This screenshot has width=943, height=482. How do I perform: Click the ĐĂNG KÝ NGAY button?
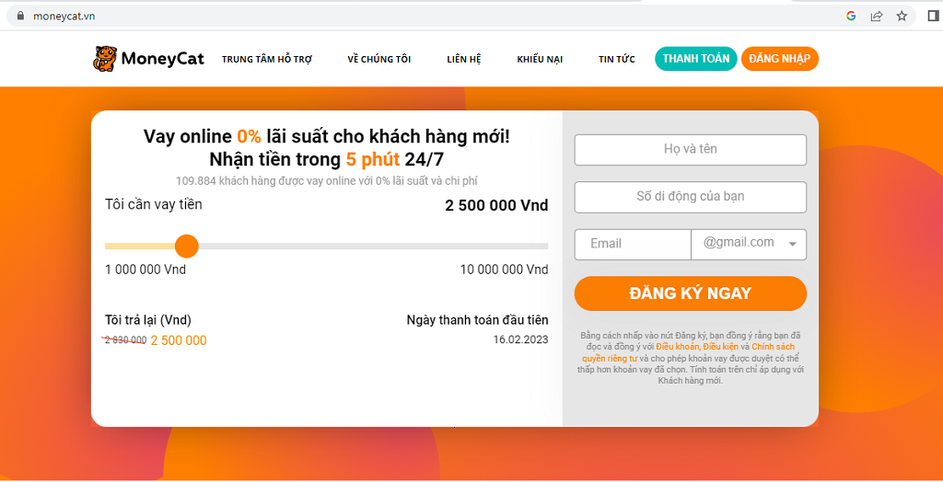click(x=691, y=293)
